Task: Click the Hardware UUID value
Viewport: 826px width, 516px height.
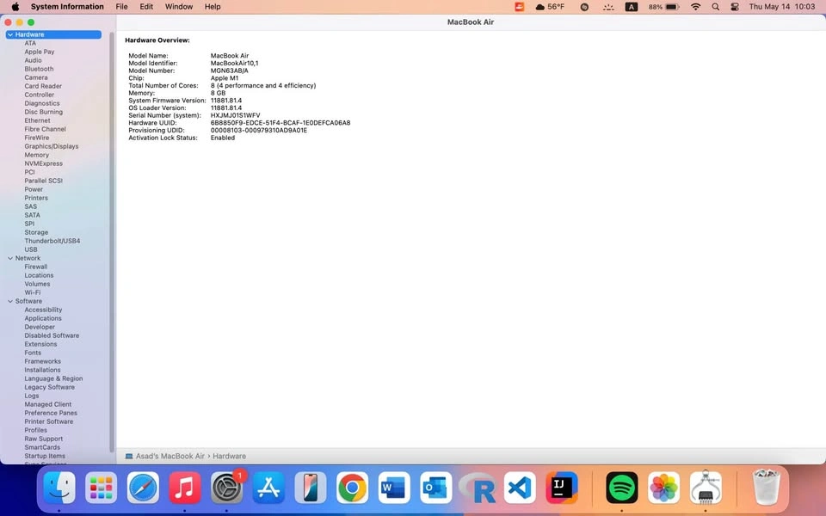Action: [280, 123]
